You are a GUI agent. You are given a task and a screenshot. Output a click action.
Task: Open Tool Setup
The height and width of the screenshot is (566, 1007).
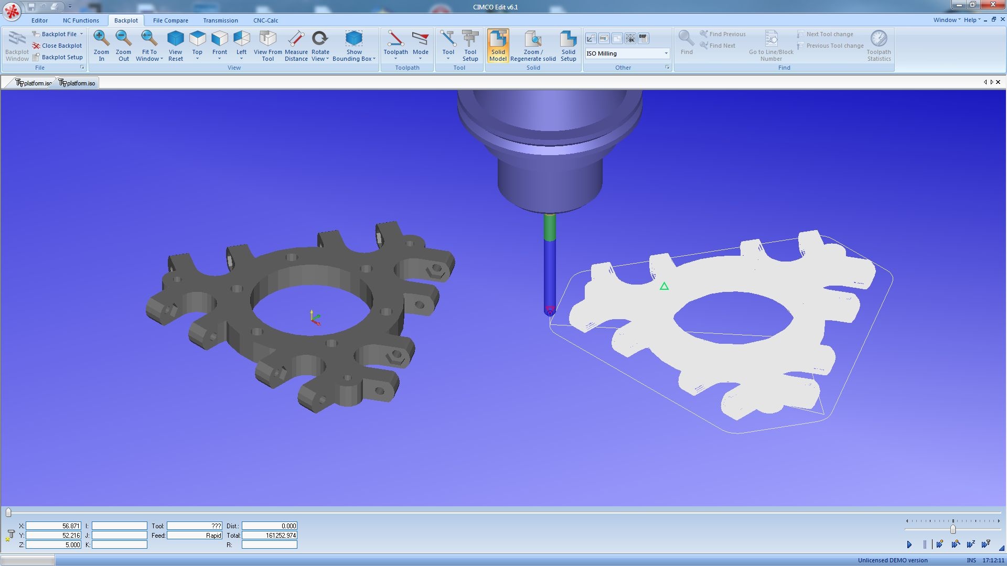pos(470,45)
